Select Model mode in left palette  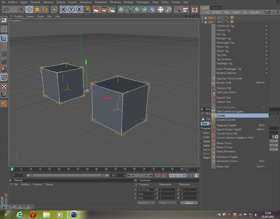[x=4, y=38]
